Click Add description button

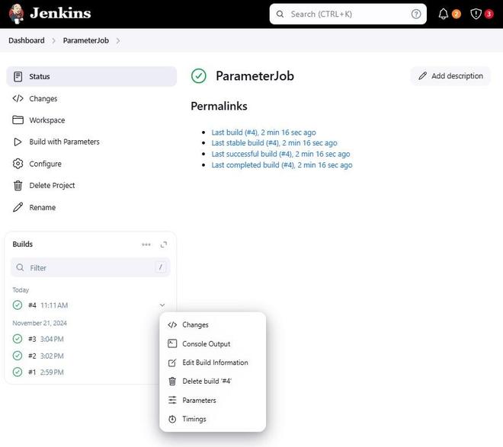point(450,76)
